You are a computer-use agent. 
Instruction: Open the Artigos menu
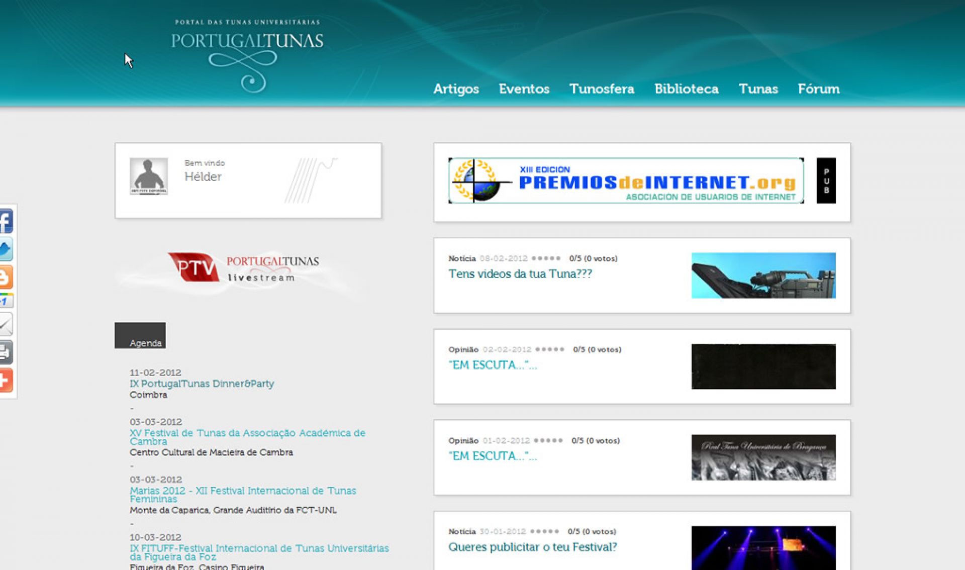[456, 89]
